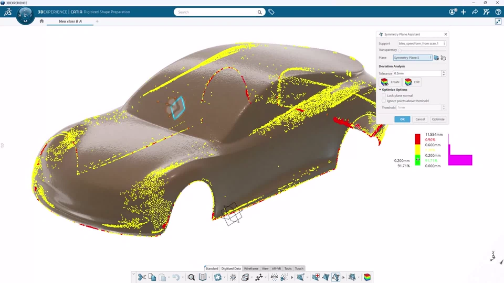This screenshot has height=283, width=504.
Task: Click the Copy icon in toolbar
Action: (x=152, y=277)
